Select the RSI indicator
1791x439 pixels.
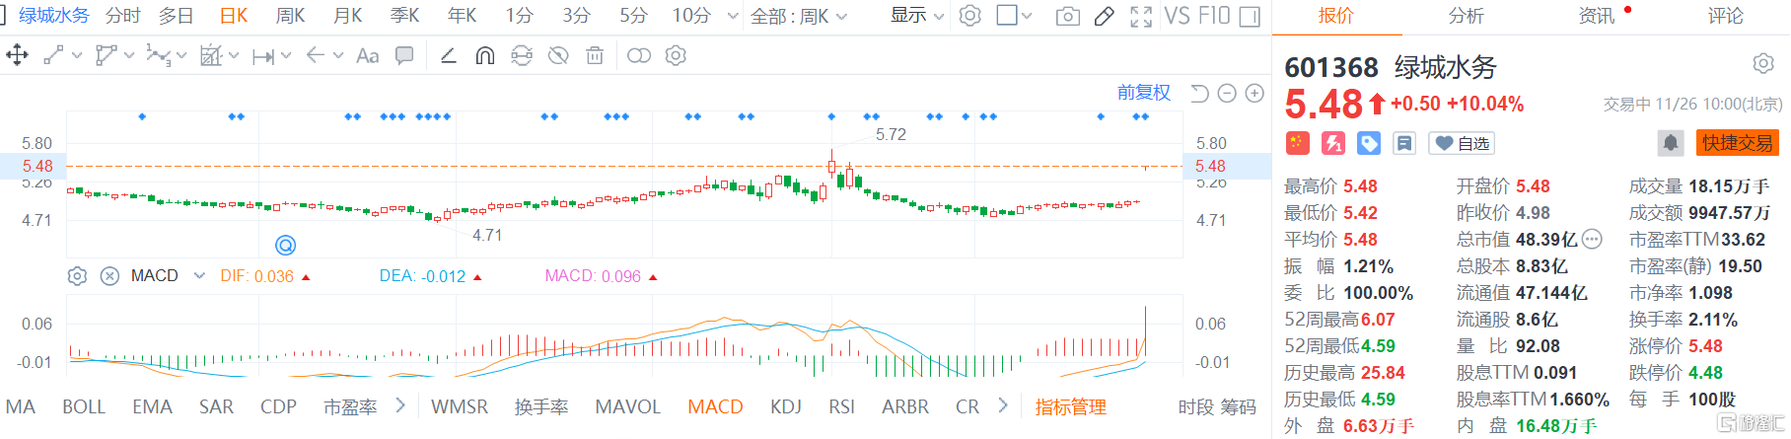(841, 406)
